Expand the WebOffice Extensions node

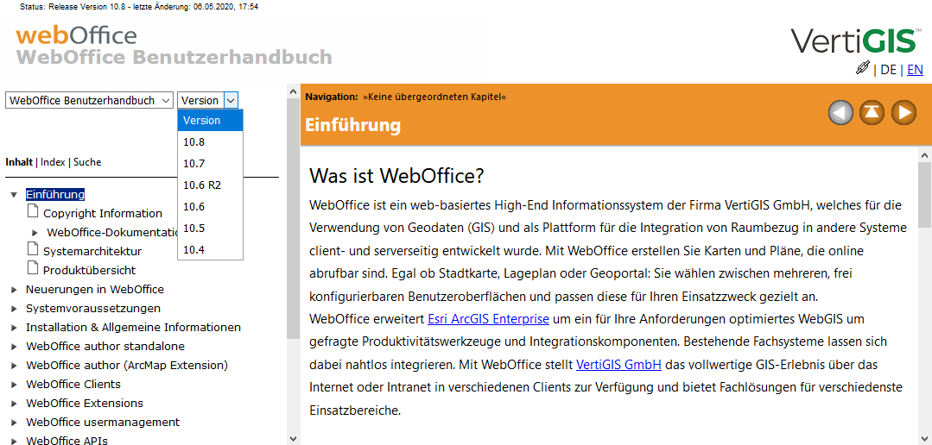14,404
